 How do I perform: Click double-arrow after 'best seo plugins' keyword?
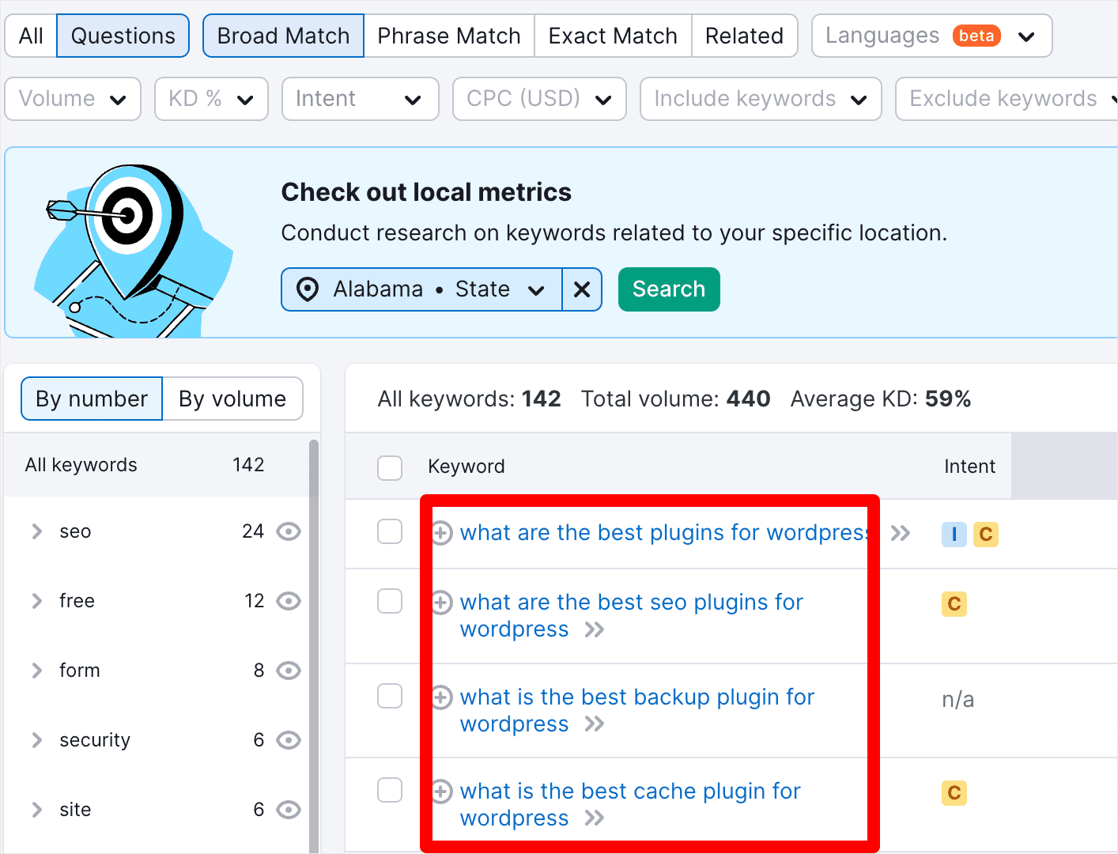(x=595, y=629)
